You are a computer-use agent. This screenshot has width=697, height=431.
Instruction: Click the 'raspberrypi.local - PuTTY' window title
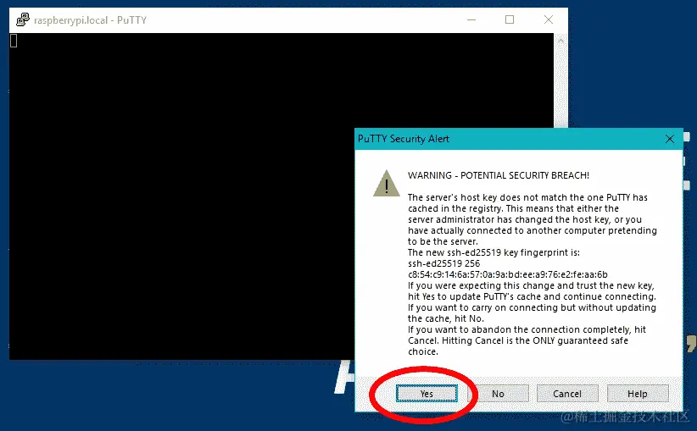click(90, 20)
